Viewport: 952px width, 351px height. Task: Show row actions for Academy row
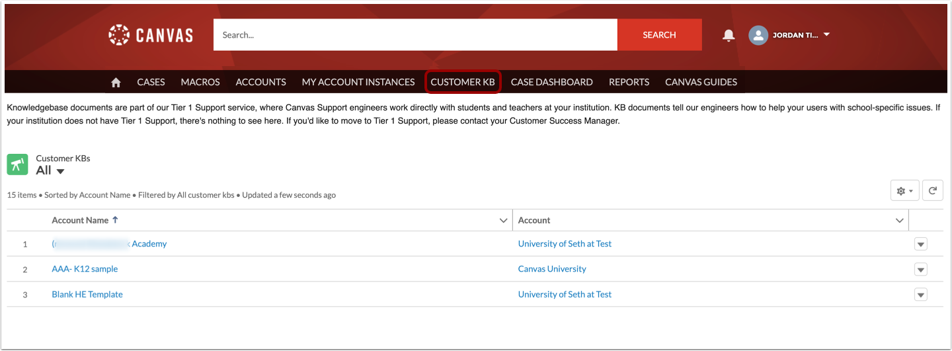tap(920, 244)
